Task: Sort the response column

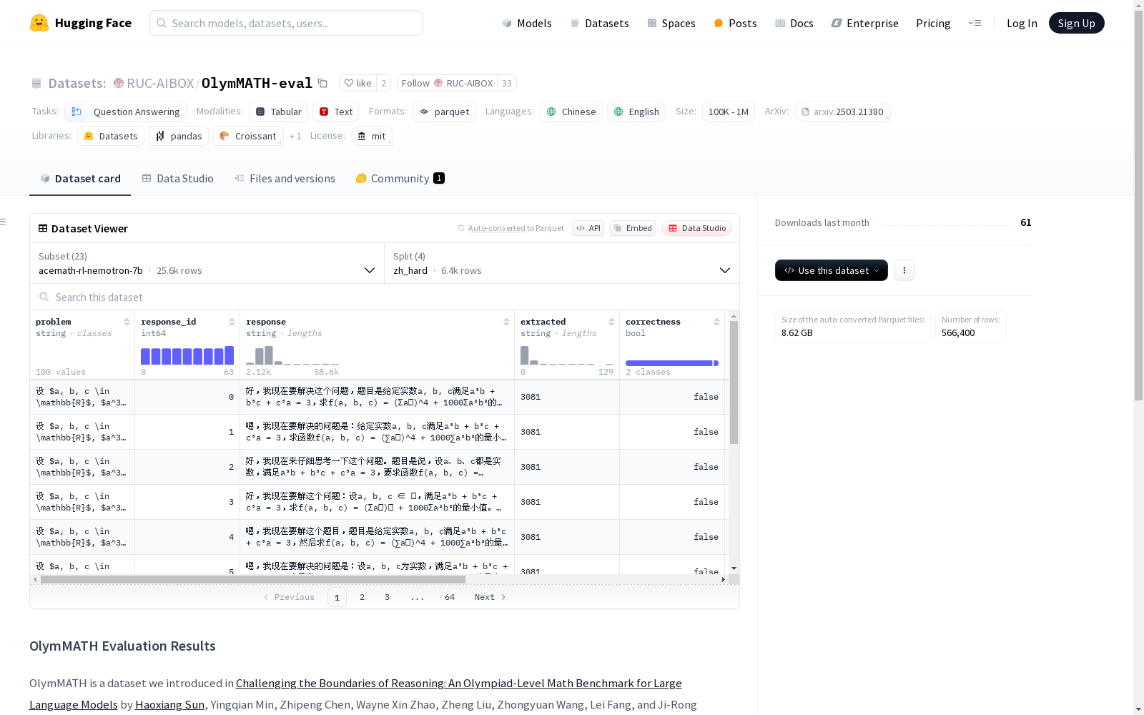Action: tap(506, 322)
